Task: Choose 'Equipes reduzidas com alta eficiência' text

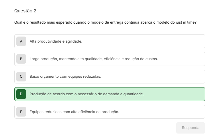Action: point(74,112)
